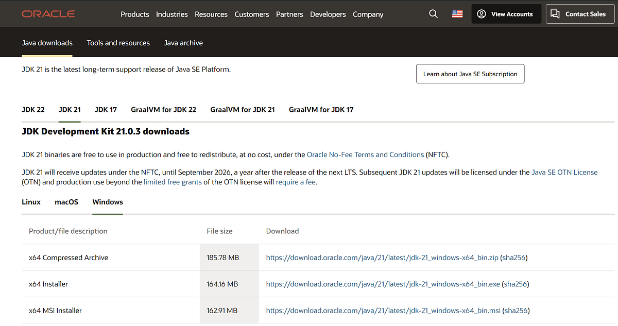
Task: Open the Developers menu
Action: tap(328, 14)
